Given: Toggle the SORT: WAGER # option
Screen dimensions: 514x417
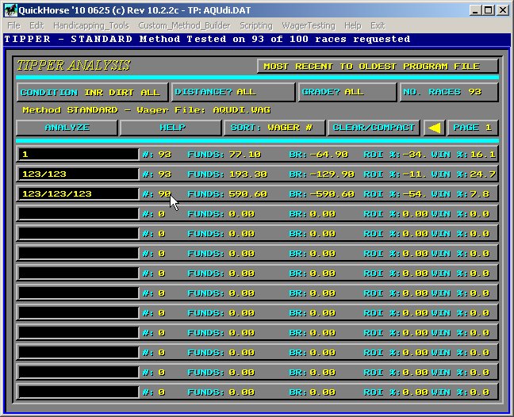Looking at the screenshot, I should [x=274, y=128].
